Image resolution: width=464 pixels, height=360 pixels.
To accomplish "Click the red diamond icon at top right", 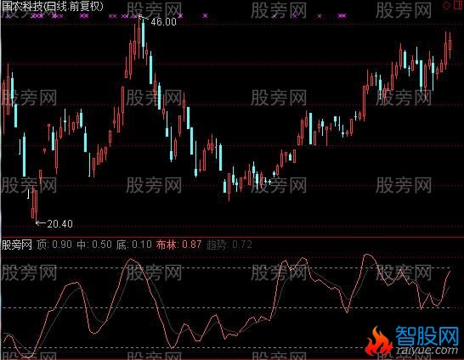I will click(x=446, y=6).
